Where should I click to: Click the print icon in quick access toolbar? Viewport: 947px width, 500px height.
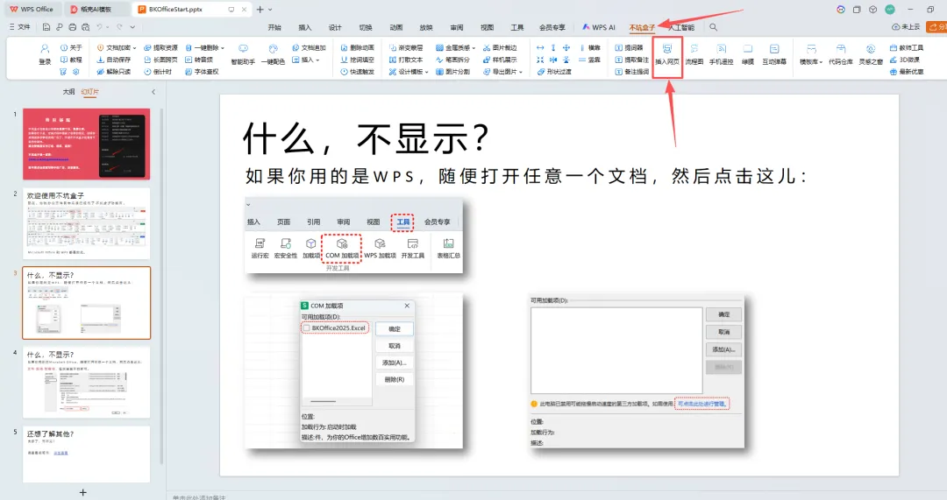[x=73, y=27]
